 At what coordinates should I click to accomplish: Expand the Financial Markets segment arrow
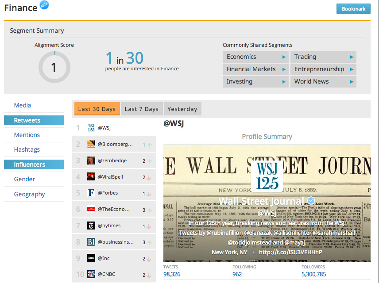click(284, 69)
